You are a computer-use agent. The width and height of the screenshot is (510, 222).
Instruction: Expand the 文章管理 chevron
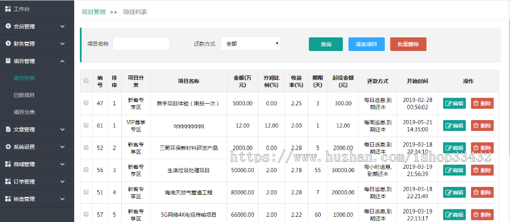click(x=62, y=129)
